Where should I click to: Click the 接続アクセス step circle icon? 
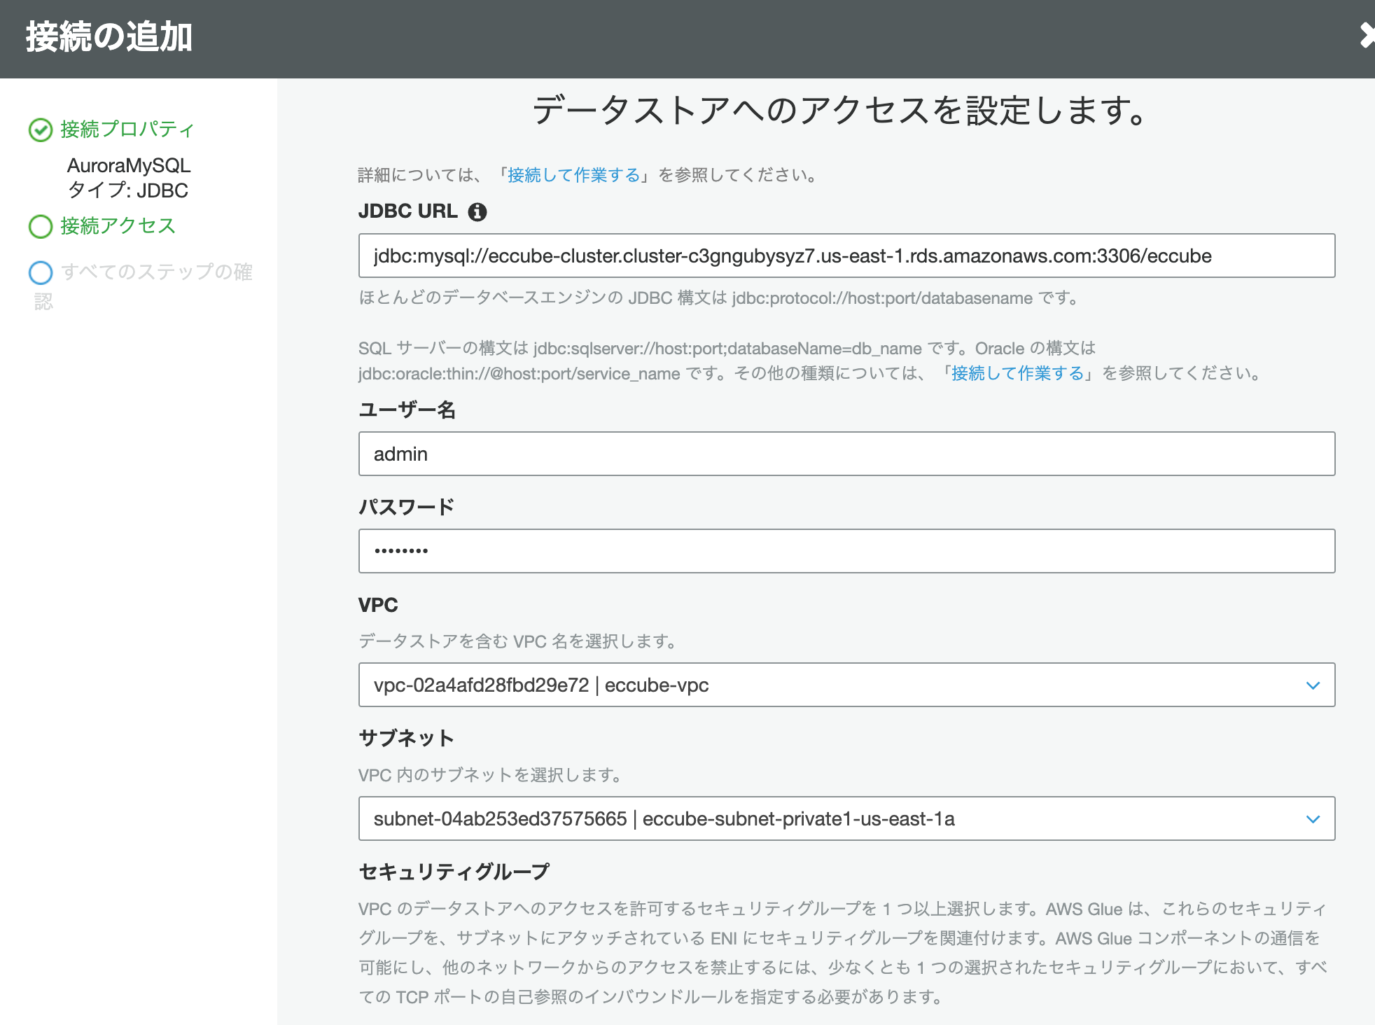(41, 226)
